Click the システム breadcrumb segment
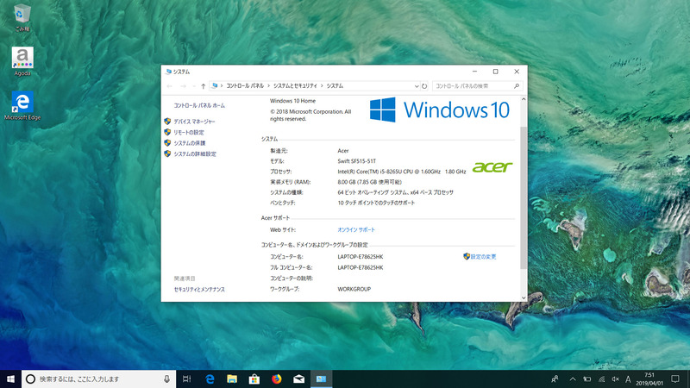This screenshot has height=388, width=690. (x=335, y=85)
